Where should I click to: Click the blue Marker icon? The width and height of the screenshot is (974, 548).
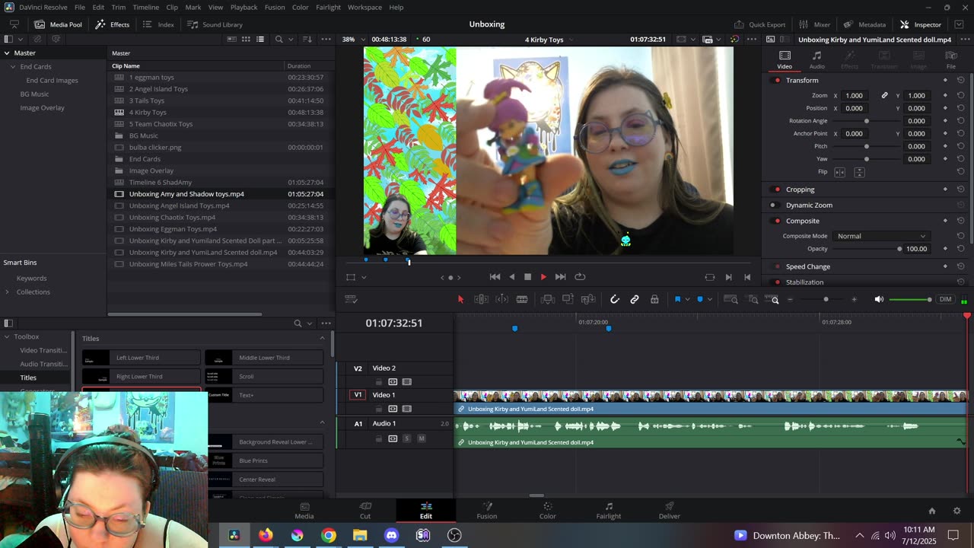[x=700, y=299]
